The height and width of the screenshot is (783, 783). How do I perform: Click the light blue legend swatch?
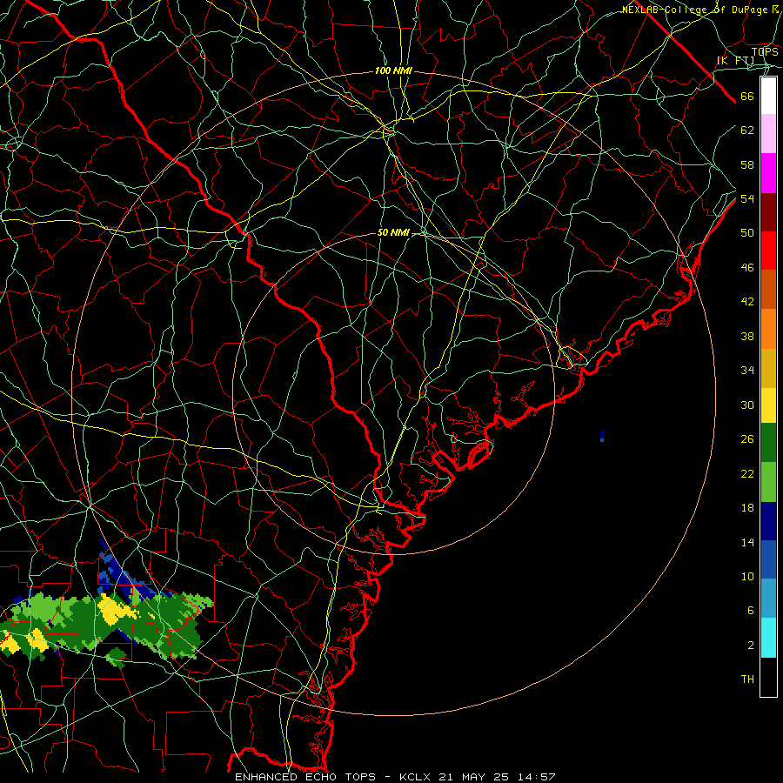(768, 599)
